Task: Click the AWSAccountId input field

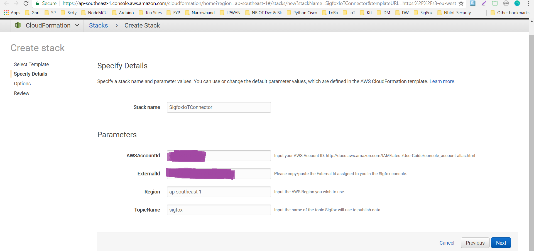Action: [219, 156]
